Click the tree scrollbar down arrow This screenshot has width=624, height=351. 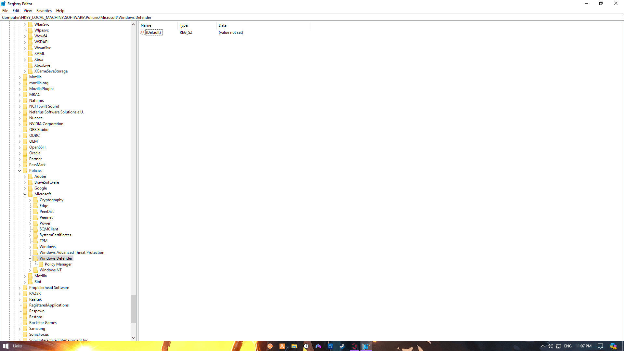(133, 338)
